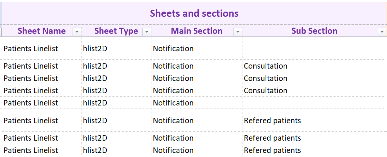Image resolution: width=387 pixels, height=157 pixels.
Task: Open the Sheet Name filter dropdown
Action: pos(77,32)
